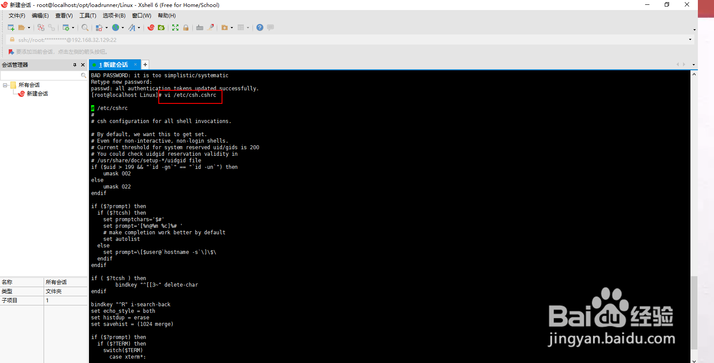Screen dimensions: 714x363
Task: Open session Properties gear icon
Action: coord(66,27)
